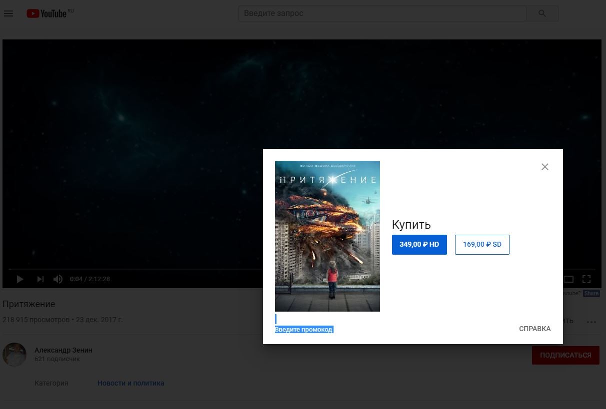Open the hamburger guide menu
This screenshot has width=606, height=409.
[x=8, y=13]
